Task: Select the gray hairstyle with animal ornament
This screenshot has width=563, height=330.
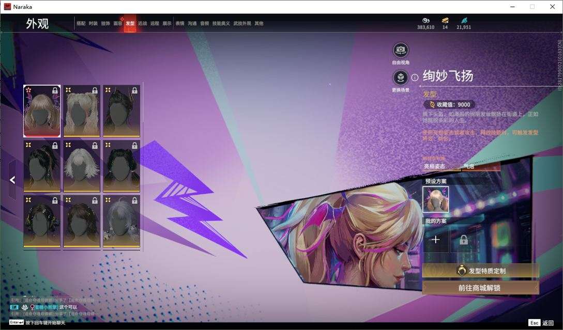Action: coord(121,222)
